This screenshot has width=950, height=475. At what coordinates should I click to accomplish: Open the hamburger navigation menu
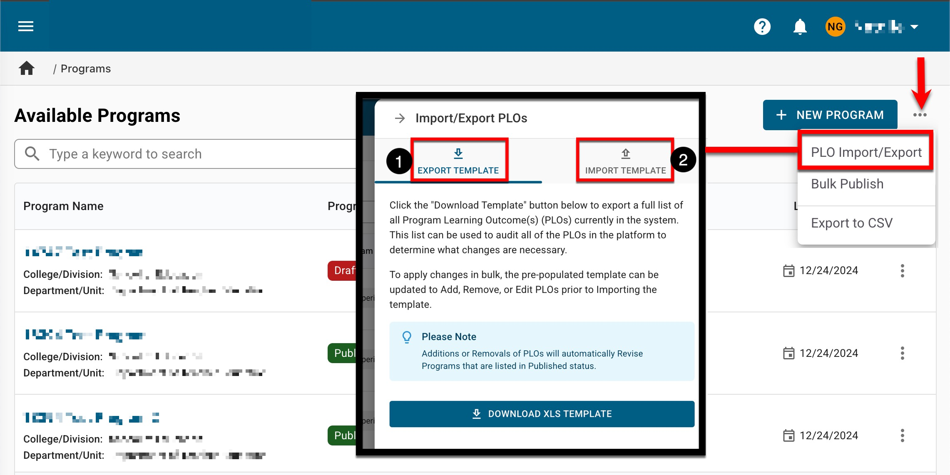pyautogui.click(x=26, y=27)
